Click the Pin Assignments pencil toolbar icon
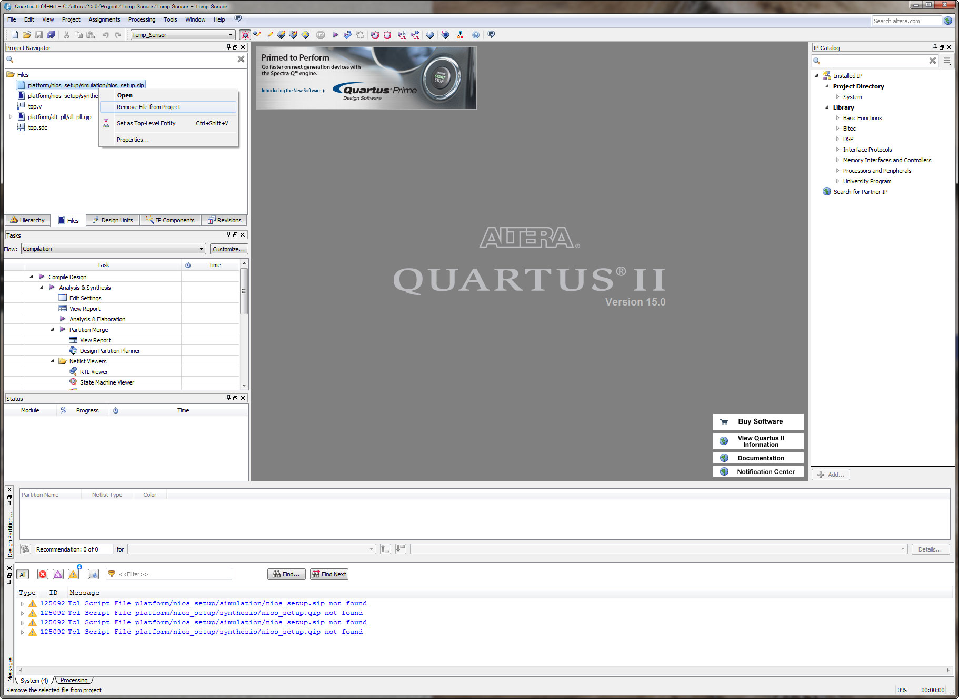The height and width of the screenshot is (699, 959). 269,35
